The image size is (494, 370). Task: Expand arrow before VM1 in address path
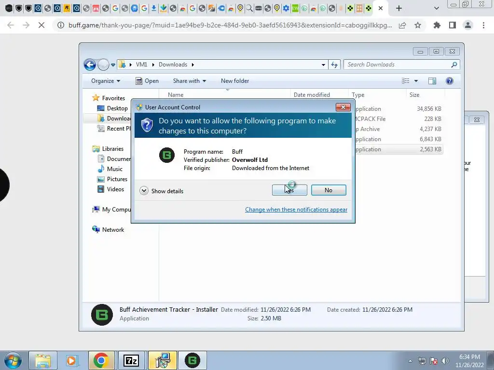(x=130, y=65)
